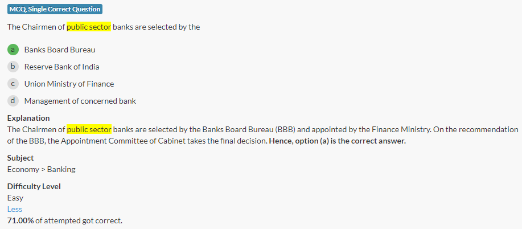Screen dimensions: 522x229
Task: Click Management of concerned bank answer text
Action: 80,101
